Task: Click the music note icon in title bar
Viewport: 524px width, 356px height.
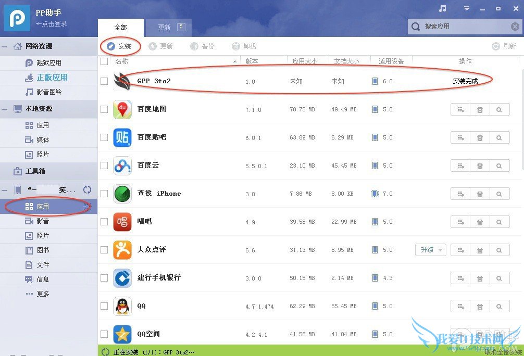Action: click(442, 9)
